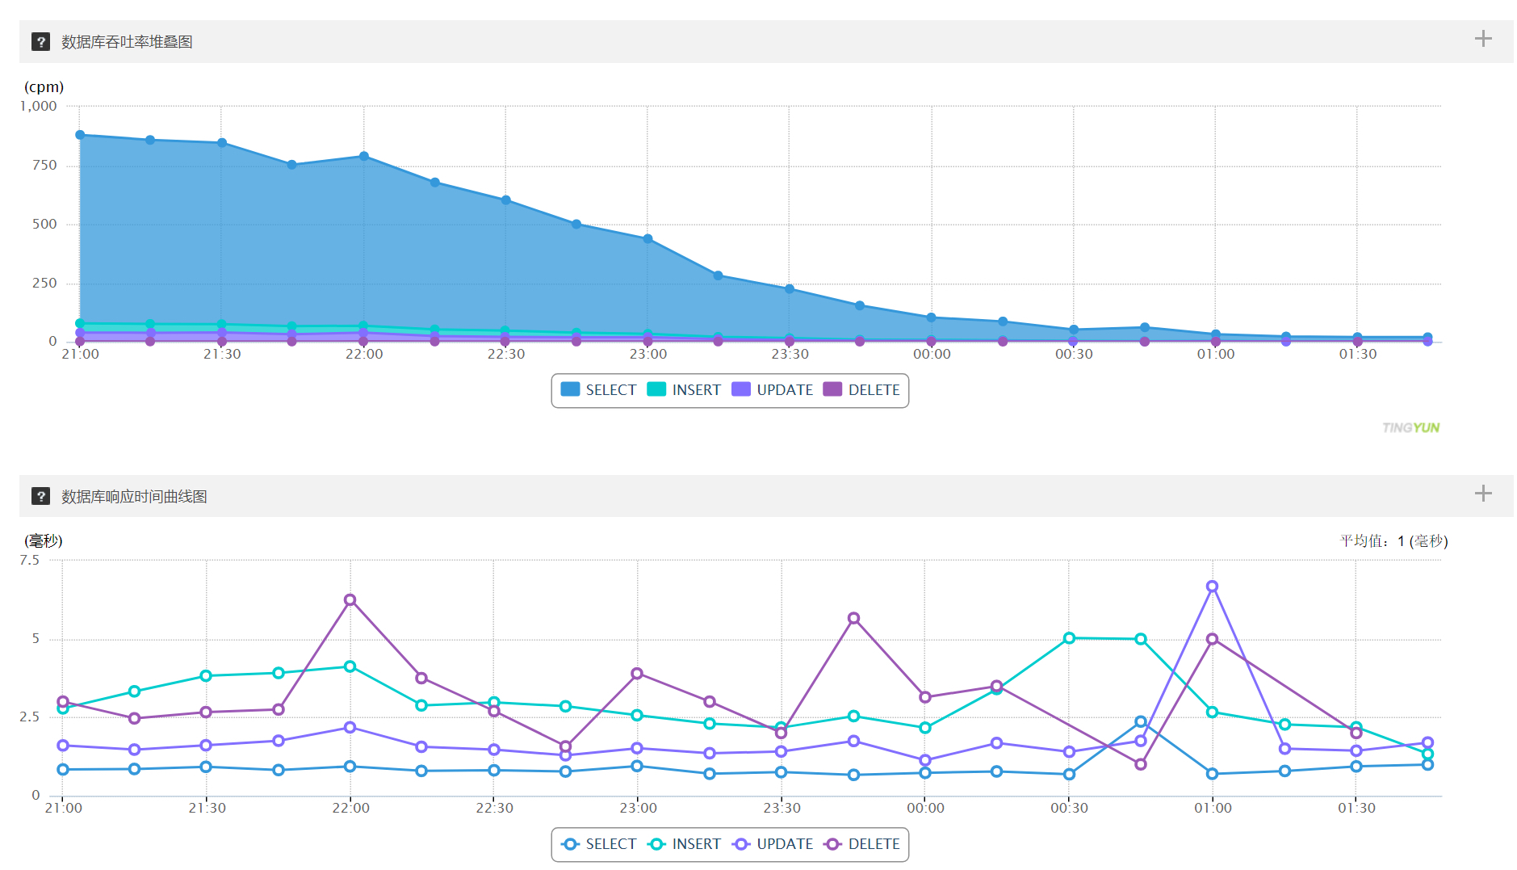1517x870 pixels.
Task: Expand the response time chart panel
Action: tap(1482, 494)
